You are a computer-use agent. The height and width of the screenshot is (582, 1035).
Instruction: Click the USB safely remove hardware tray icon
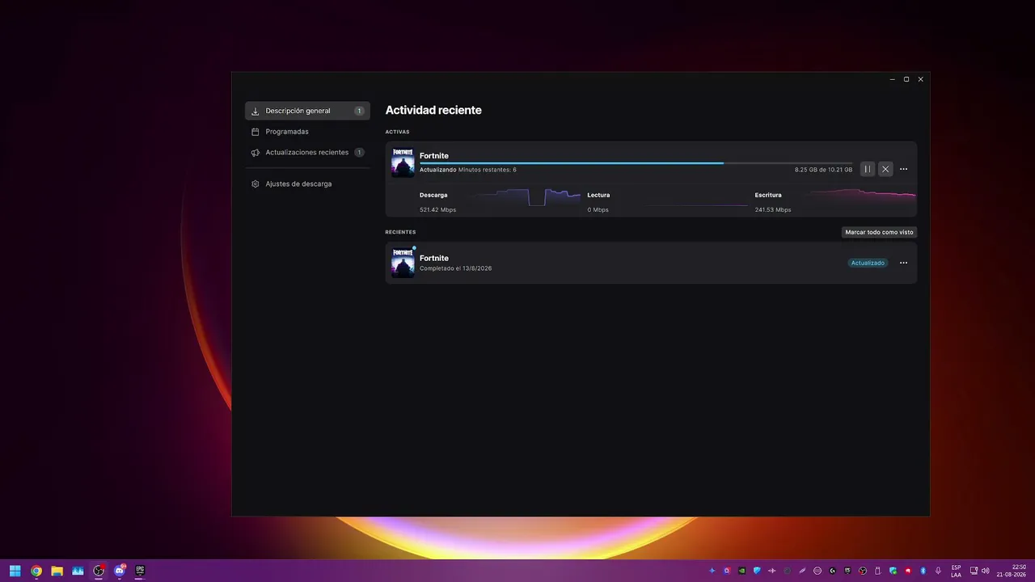[877, 571]
